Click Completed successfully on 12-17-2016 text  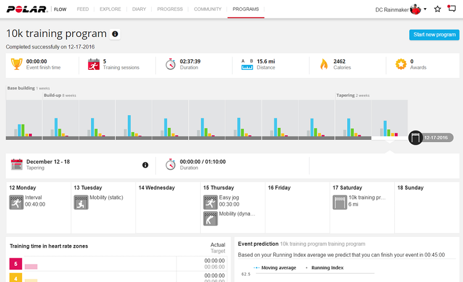pyautogui.click(x=50, y=47)
